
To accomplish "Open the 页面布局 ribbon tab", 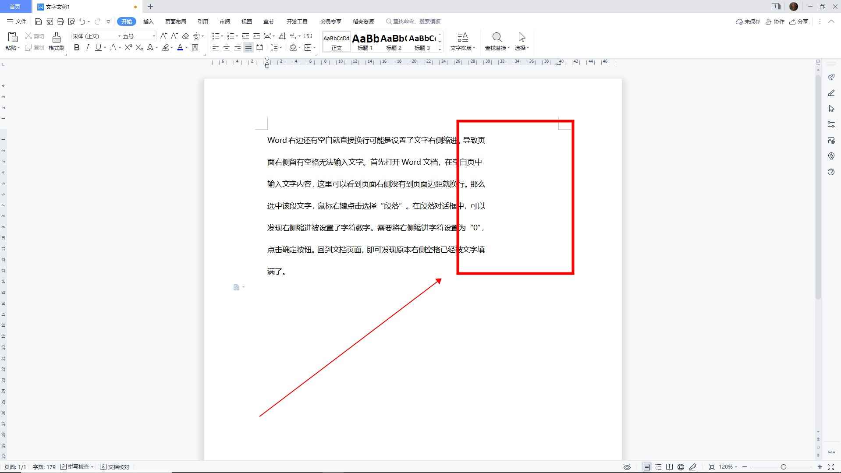I will click(x=175, y=21).
